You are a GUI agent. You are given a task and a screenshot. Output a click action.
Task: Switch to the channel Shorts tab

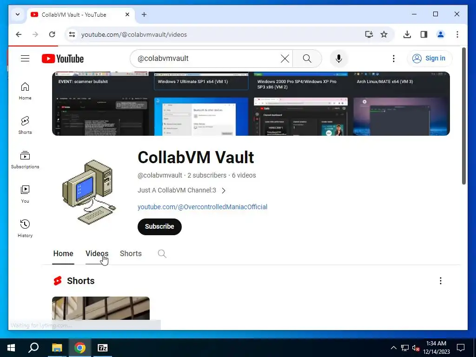tap(131, 253)
